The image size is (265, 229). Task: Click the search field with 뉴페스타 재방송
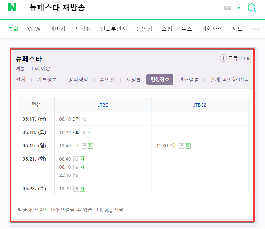pyautogui.click(x=57, y=8)
